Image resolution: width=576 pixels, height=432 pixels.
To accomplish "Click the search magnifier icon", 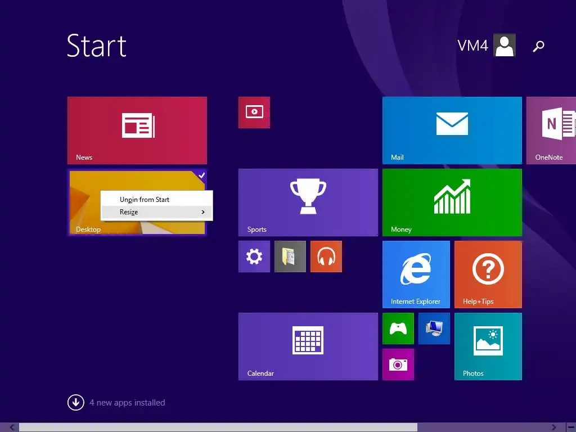I will point(538,46).
